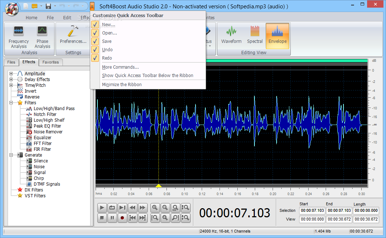Choose Show Quick Access Toolbar Below the Ribbon
The width and height of the screenshot is (386, 238).
tap(148, 75)
